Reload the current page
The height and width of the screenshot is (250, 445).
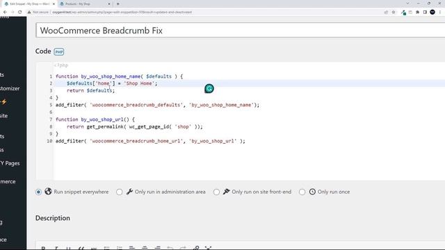click(x=20, y=12)
